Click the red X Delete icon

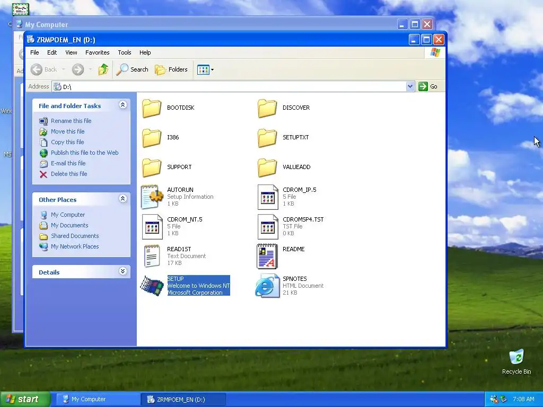(43, 174)
